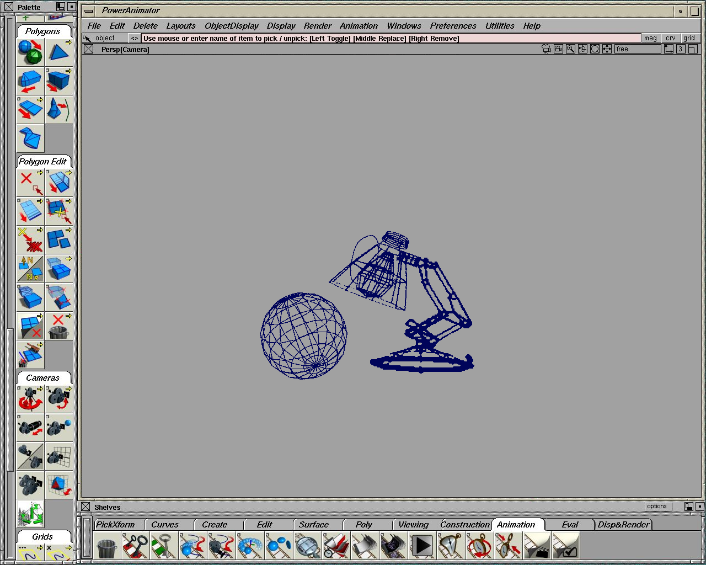Image resolution: width=706 pixels, height=565 pixels.
Task: Click the magnifier zoom icon in Persp title bar
Action: pos(570,49)
